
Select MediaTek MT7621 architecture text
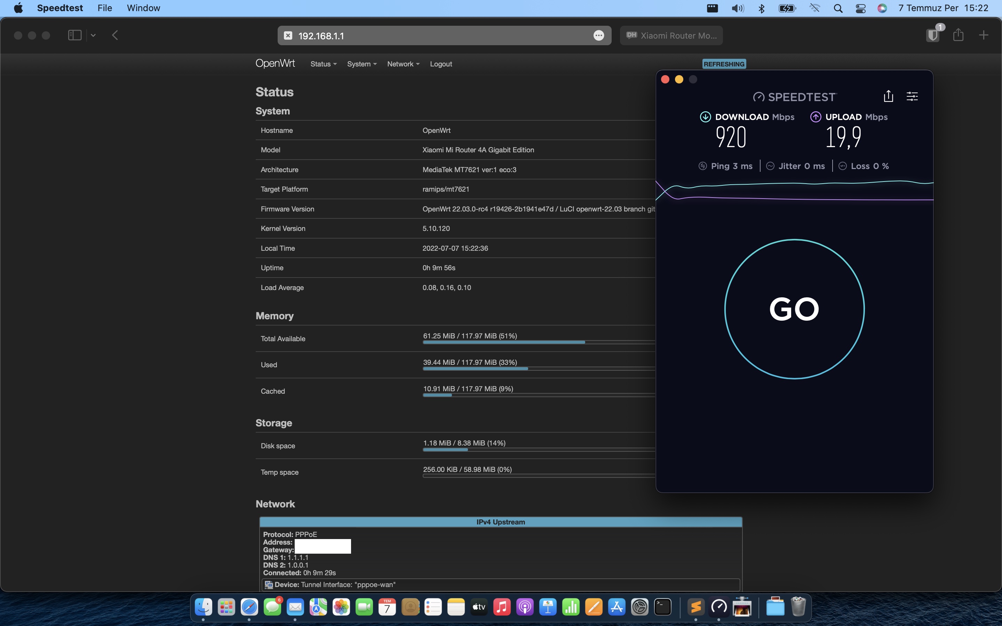click(x=469, y=170)
